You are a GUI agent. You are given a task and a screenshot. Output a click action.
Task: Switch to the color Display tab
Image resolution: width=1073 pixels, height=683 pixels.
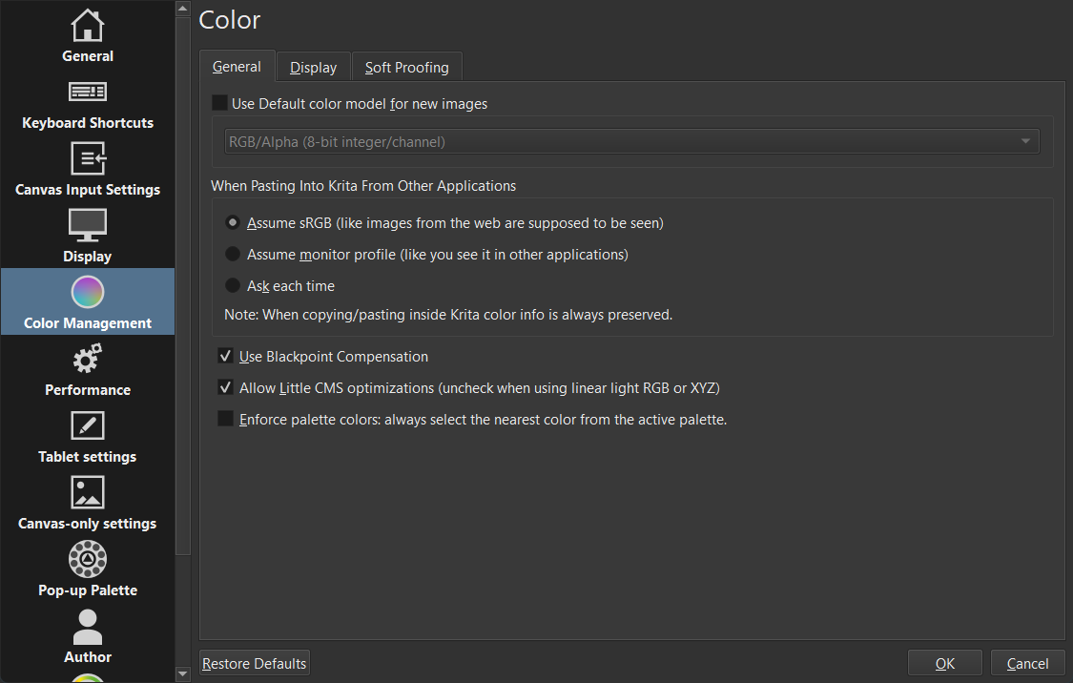(x=314, y=68)
